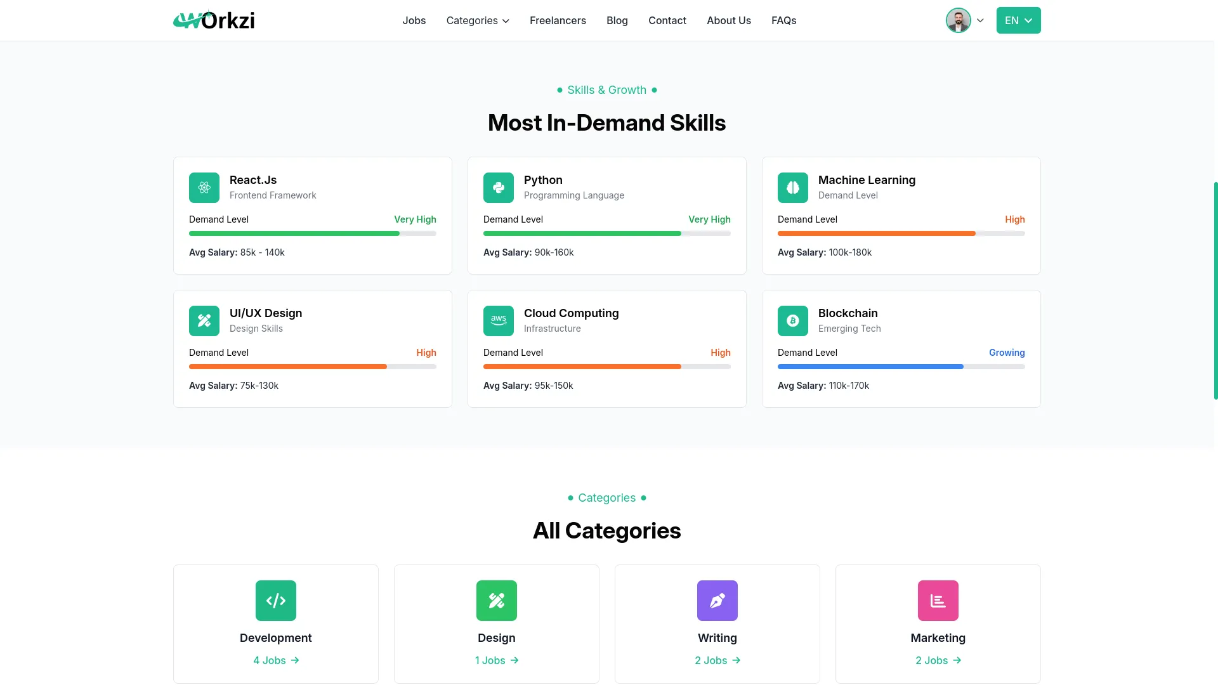Expand the language selector labeled EN

point(1018,20)
